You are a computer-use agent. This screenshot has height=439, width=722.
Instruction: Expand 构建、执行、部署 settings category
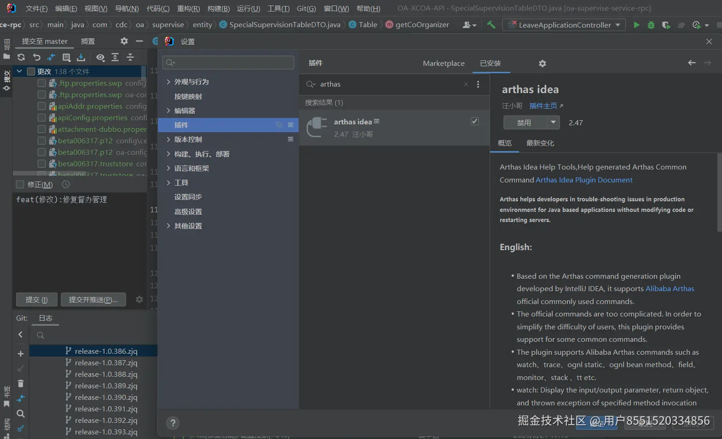(x=168, y=154)
